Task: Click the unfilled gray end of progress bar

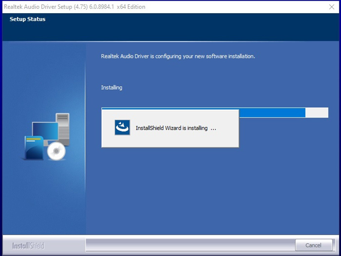Action: pyautogui.click(x=317, y=113)
